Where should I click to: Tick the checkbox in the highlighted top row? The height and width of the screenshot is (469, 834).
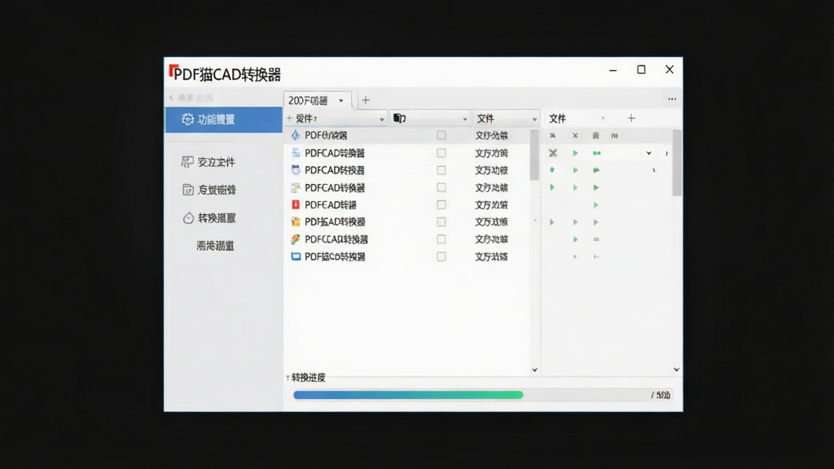coord(441,135)
